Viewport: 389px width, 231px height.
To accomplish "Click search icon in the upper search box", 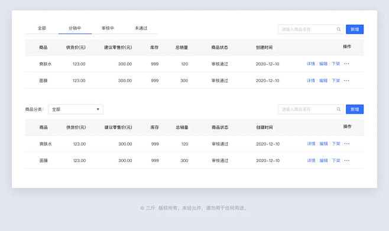I will (x=339, y=29).
